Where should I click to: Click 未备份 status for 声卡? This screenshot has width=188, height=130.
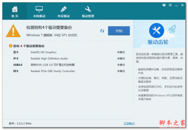(121, 58)
